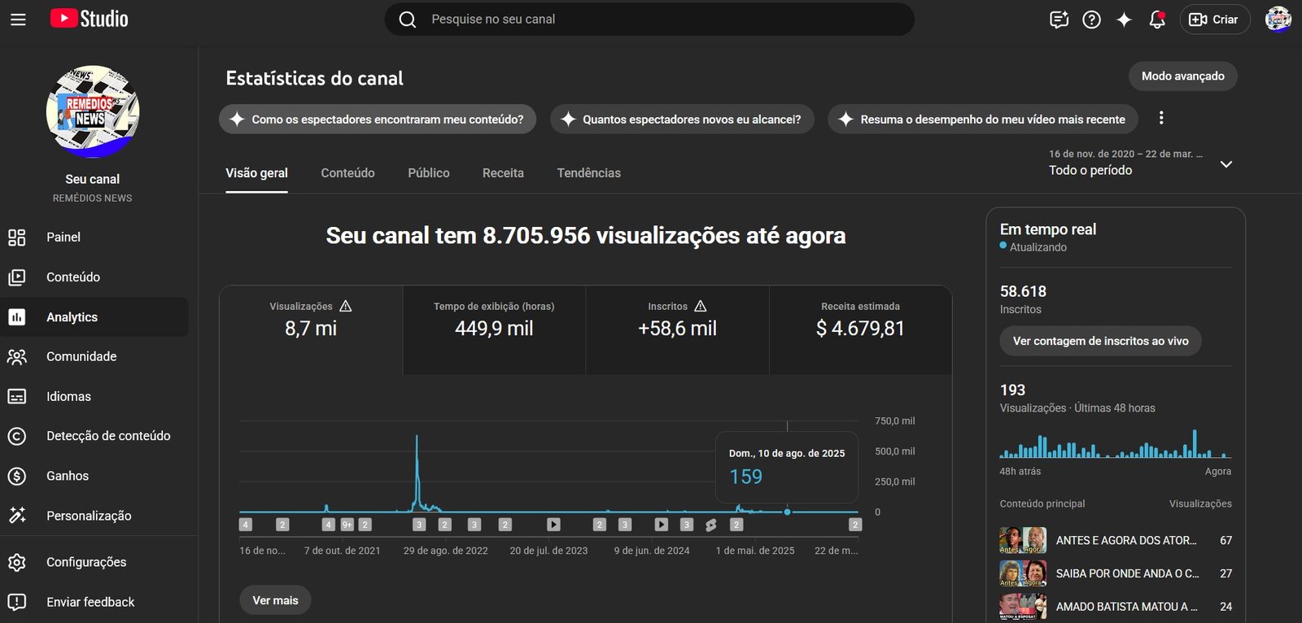Image resolution: width=1302 pixels, height=623 pixels.
Task: Click the "7 de out. de 2021" axis date
Action: pyautogui.click(x=343, y=551)
